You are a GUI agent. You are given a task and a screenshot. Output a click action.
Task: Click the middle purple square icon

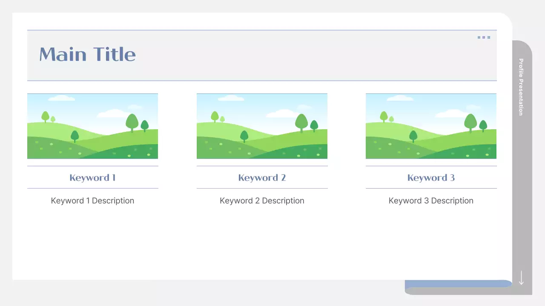pyautogui.click(x=484, y=37)
